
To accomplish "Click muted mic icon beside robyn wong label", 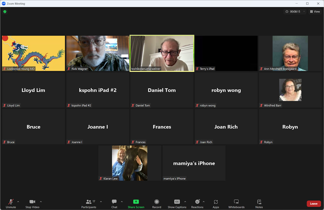I will click(x=197, y=106).
